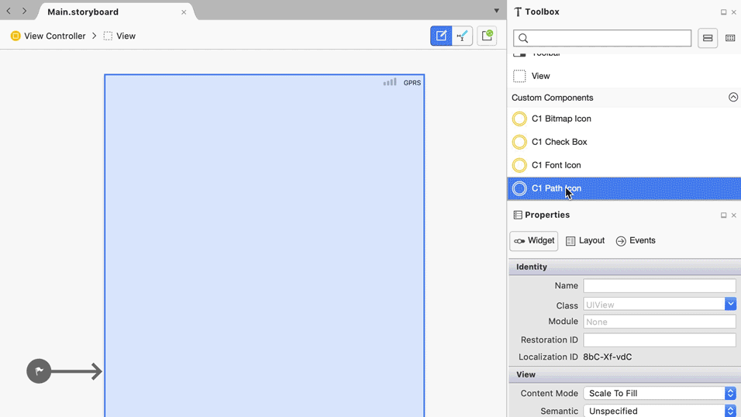Click the Name input field
Screen dimensions: 741x417
[x=659, y=286]
